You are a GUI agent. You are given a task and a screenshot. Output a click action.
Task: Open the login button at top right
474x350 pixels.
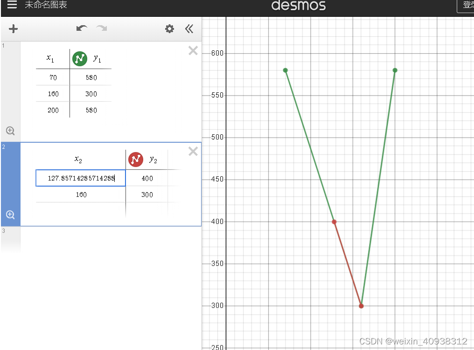point(466,6)
